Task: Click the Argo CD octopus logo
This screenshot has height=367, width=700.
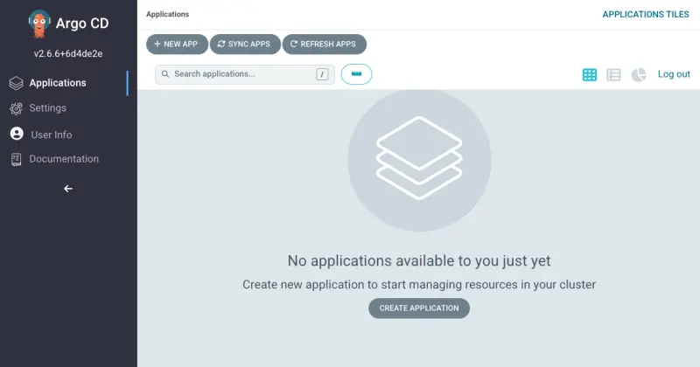Action: 40,24
